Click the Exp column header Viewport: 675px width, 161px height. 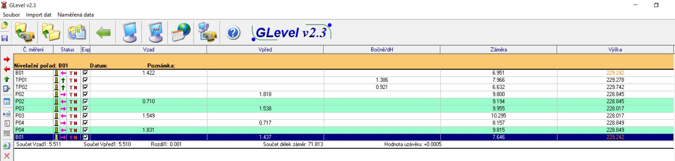(x=86, y=50)
